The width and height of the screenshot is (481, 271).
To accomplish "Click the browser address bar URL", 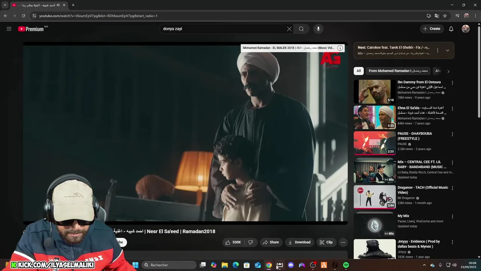I will coord(98,16).
